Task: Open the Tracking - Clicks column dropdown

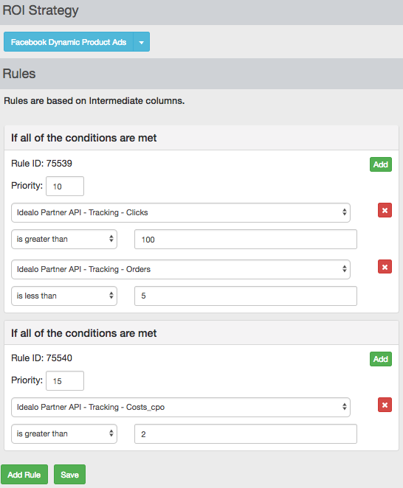Action: click(181, 212)
